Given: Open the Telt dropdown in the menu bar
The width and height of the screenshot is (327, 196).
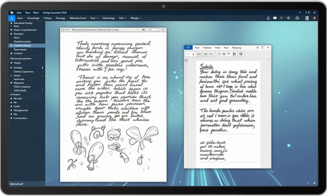Looking at the screenshot, I should click(122, 18).
